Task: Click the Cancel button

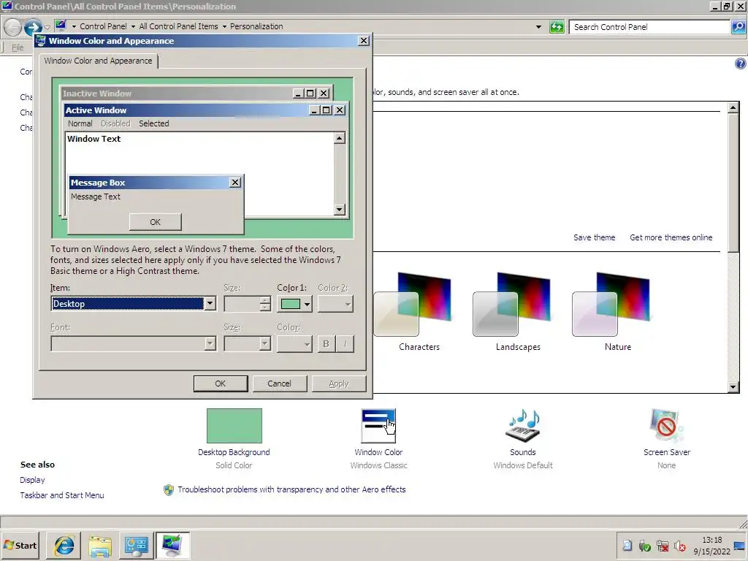Action: [279, 383]
